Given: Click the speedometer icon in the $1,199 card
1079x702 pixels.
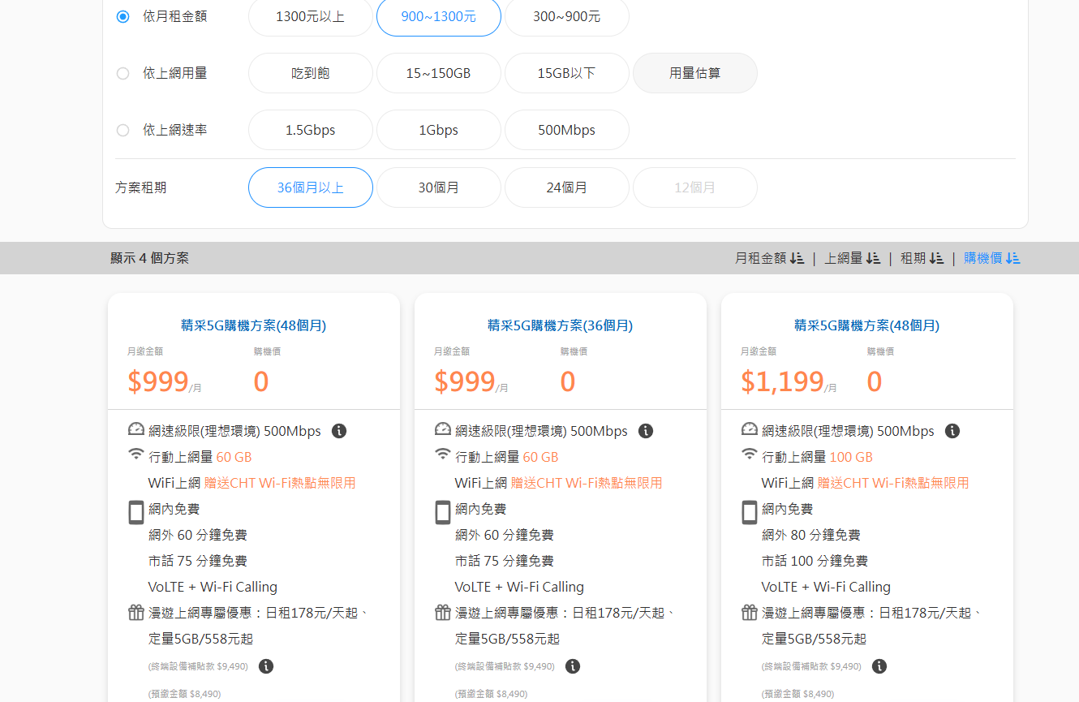Looking at the screenshot, I should coord(750,429).
